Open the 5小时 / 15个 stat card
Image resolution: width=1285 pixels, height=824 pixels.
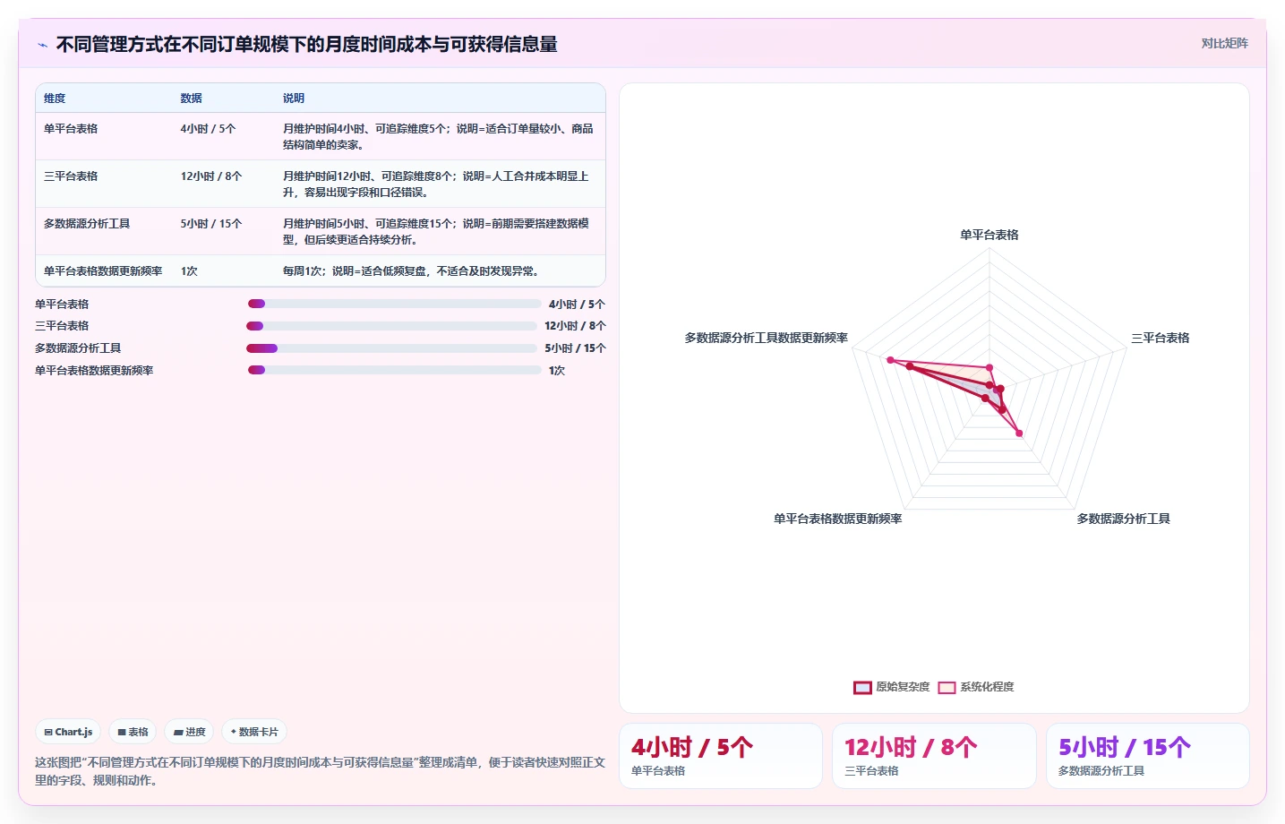coord(1148,756)
